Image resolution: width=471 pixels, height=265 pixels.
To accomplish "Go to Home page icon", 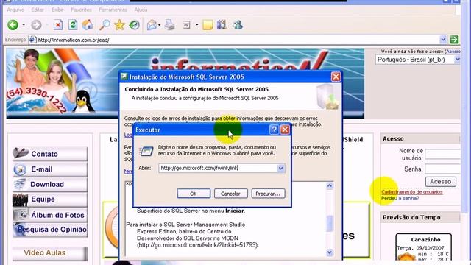I will pyautogui.click(x=88, y=25).
